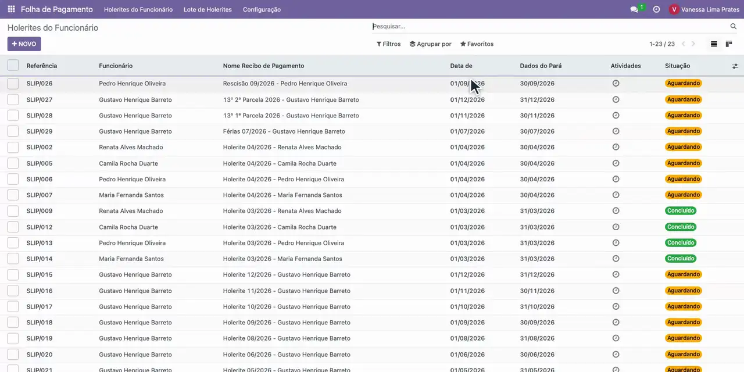Open activity clock for SLIP/018 row
The width and height of the screenshot is (744, 372).
(616, 322)
